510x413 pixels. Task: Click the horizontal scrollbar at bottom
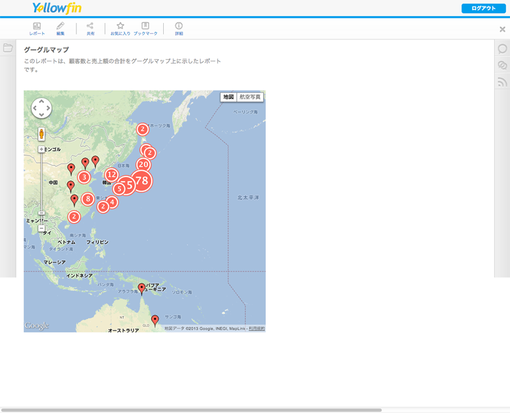[191, 410]
